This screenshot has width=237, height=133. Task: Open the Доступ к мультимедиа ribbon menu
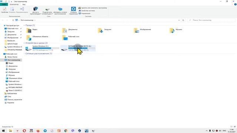[36, 11]
